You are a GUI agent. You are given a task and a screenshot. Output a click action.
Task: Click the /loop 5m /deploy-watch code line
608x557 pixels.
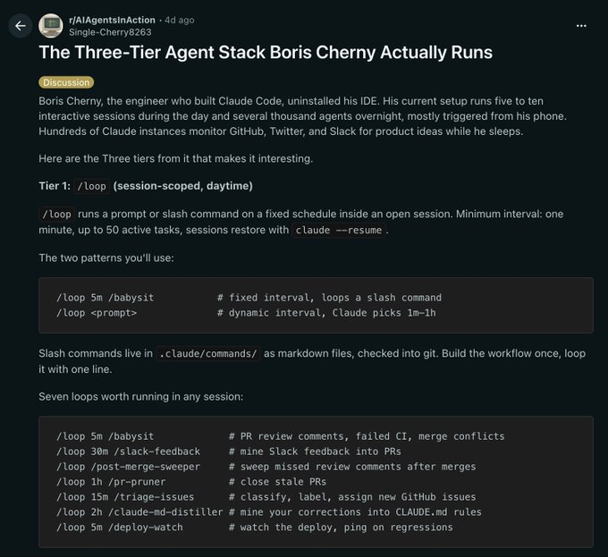click(x=254, y=527)
